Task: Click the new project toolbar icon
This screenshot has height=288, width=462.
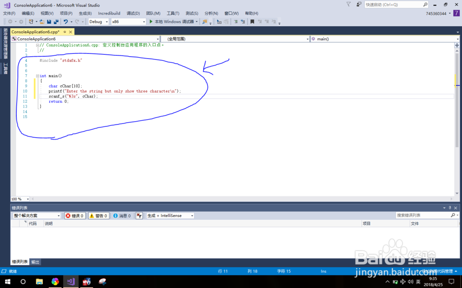Action: pyautogui.click(x=31, y=22)
